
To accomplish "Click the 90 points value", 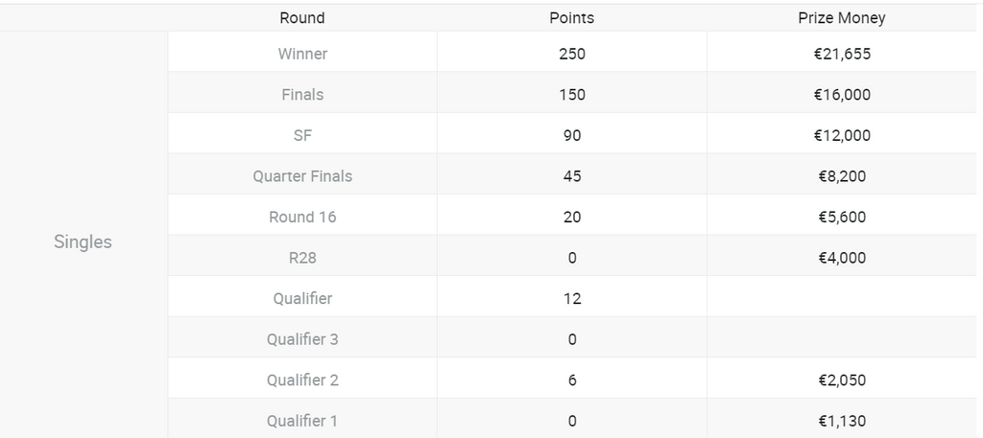I will coord(571,135).
